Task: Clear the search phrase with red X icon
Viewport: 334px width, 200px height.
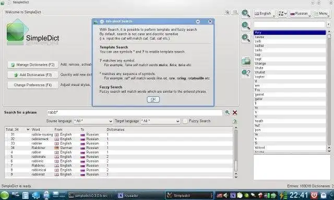Action: pos(235,113)
